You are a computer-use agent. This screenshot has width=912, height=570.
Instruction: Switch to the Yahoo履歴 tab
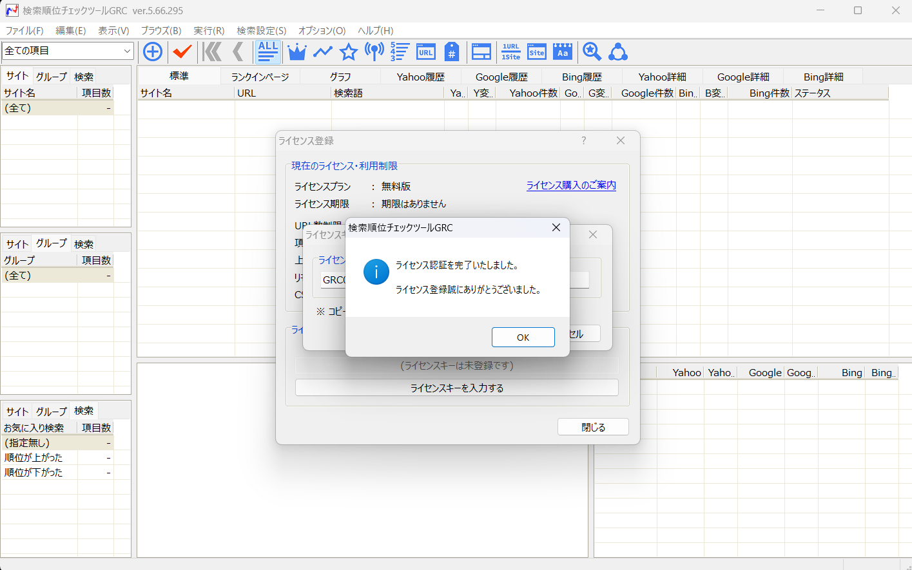tap(421, 77)
